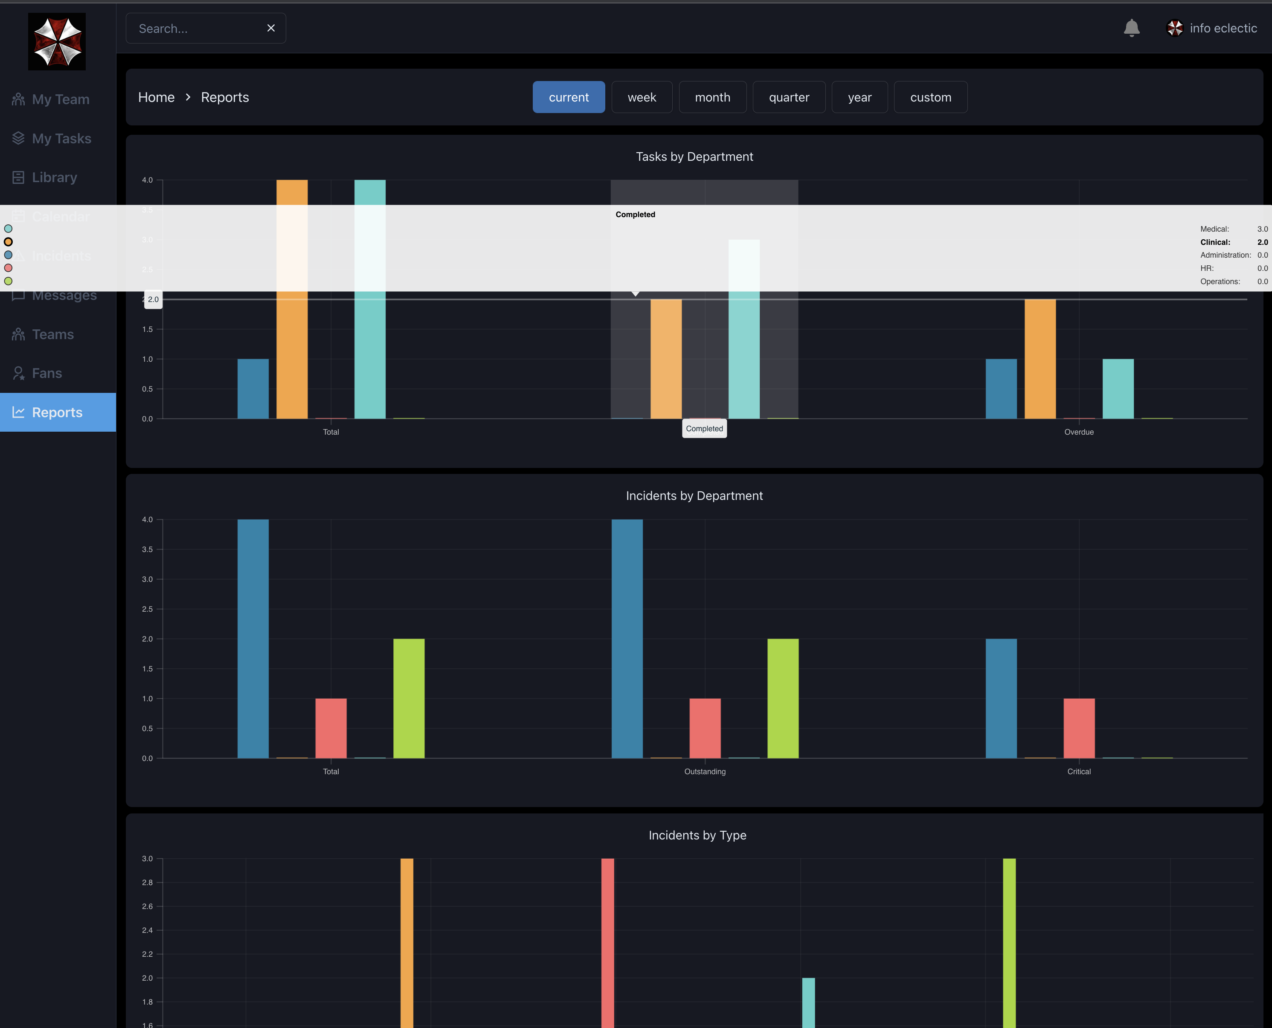1272x1028 pixels.
Task: Open the Incidents section
Action: [61, 255]
